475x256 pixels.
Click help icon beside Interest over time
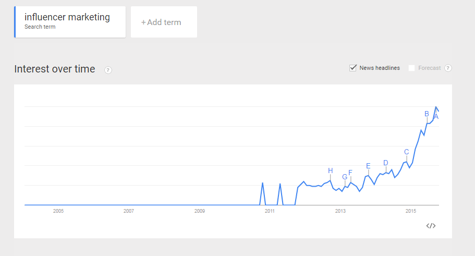tap(108, 70)
